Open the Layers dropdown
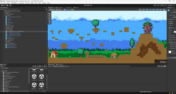The image size is (176, 94). pyautogui.click(x=164, y=5)
